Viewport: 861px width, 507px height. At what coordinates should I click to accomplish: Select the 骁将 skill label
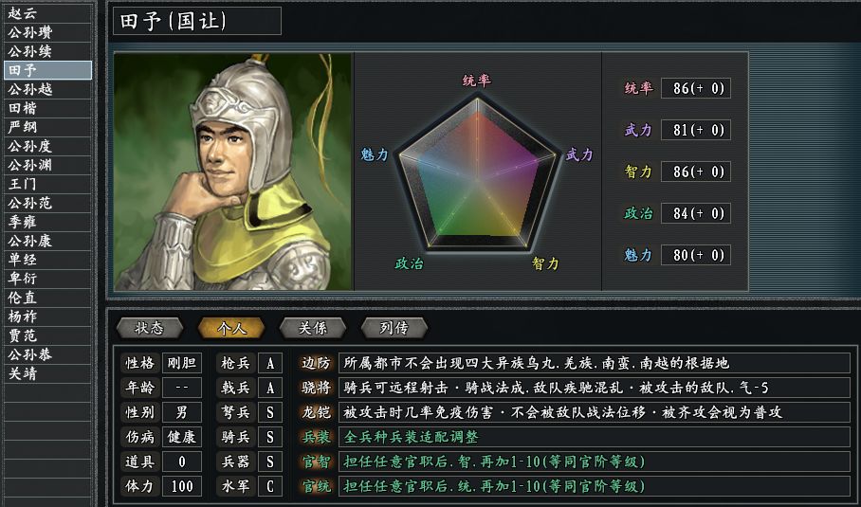317,388
